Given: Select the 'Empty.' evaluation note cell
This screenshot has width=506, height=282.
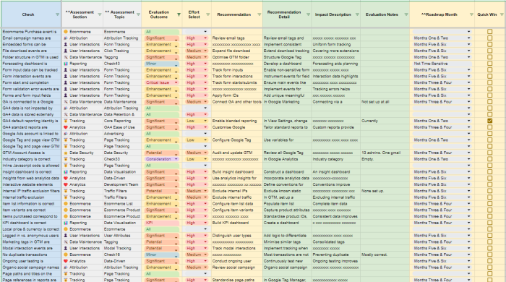Looking at the screenshot, I should coord(385,159).
